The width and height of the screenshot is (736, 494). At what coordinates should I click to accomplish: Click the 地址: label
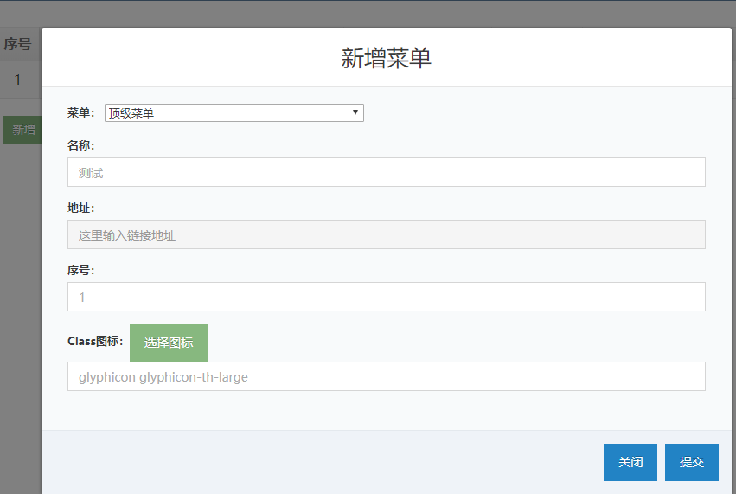[x=81, y=208]
